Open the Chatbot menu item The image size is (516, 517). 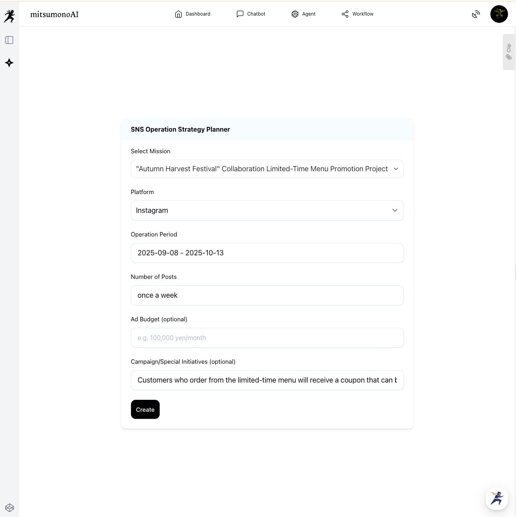[251, 14]
